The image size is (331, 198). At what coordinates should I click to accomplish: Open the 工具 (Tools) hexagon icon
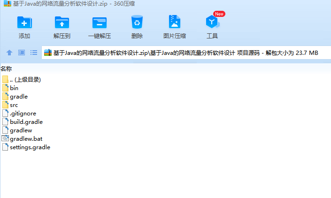click(x=212, y=22)
